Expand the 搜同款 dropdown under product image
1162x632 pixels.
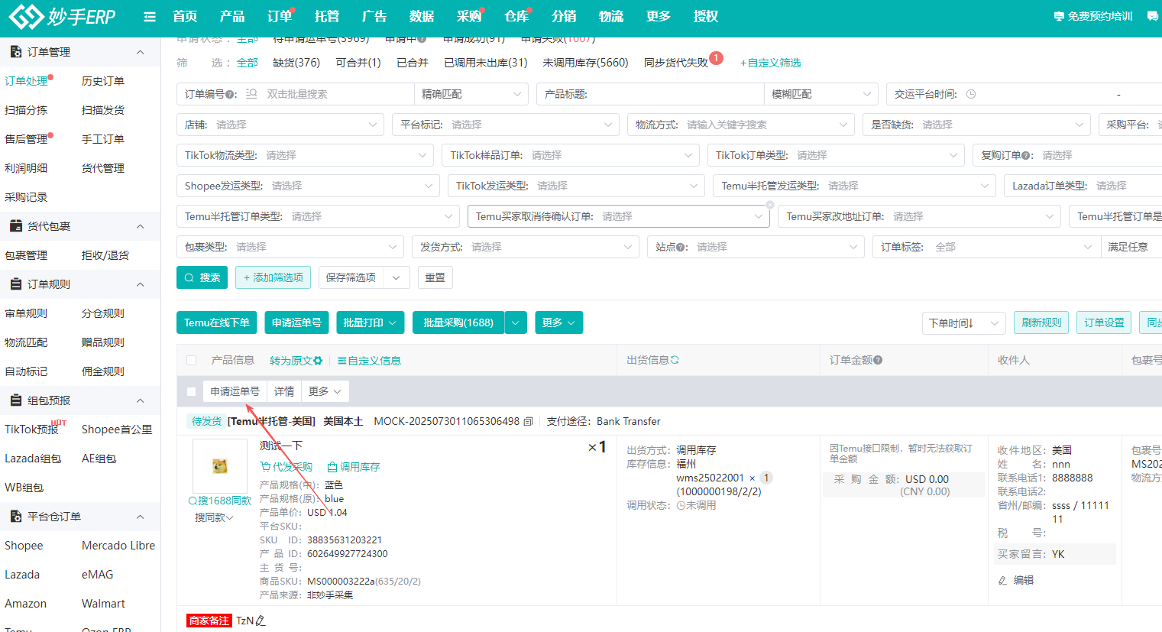coord(214,517)
